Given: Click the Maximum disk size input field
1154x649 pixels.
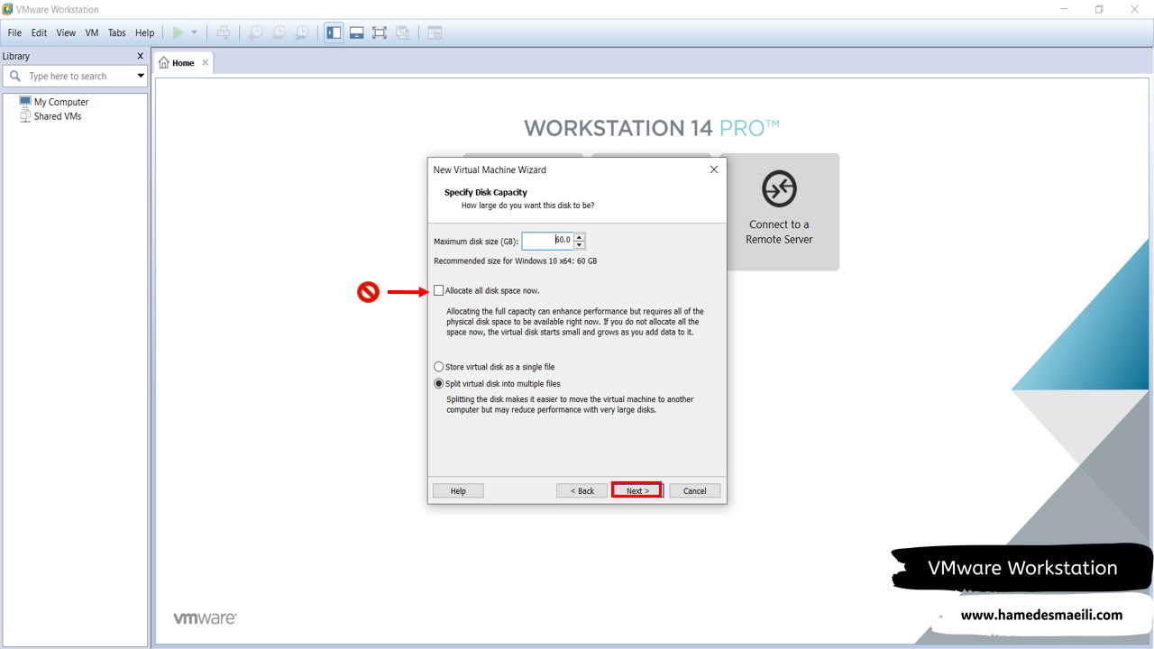Looking at the screenshot, I should point(547,241).
